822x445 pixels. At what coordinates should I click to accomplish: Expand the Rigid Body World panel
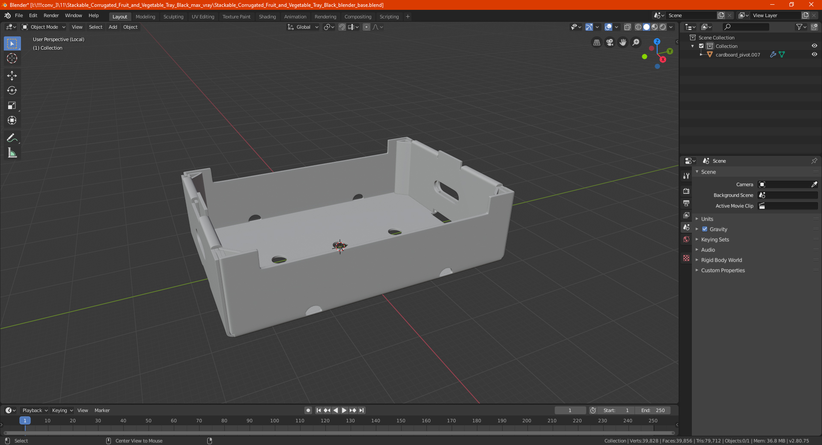721,260
